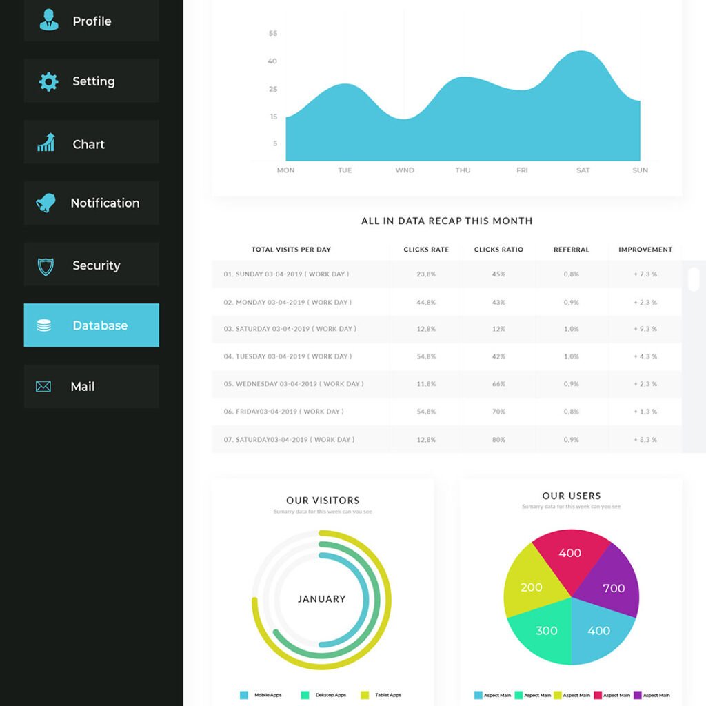Click the Clicks Rate column header

(426, 250)
